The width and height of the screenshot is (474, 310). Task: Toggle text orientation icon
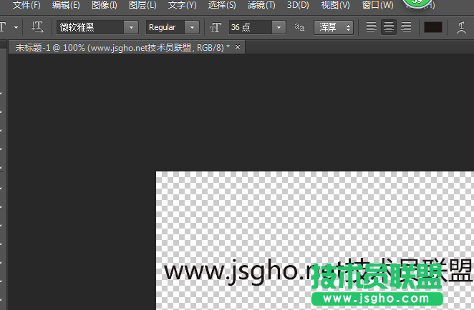(x=37, y=27)
